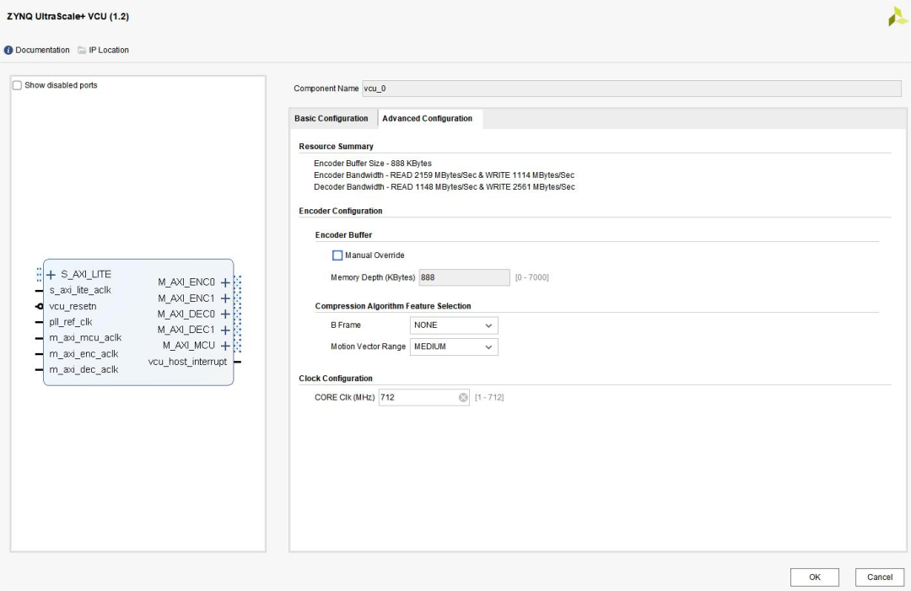Image resolution: width=911 pixels, height=591 pixels.
Task: Select the vcu_resetn port label
Action: [73, 307]
